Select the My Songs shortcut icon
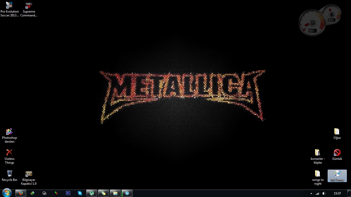Image resolution: width=351 pixels, height=197 pixels. point(337,176)
